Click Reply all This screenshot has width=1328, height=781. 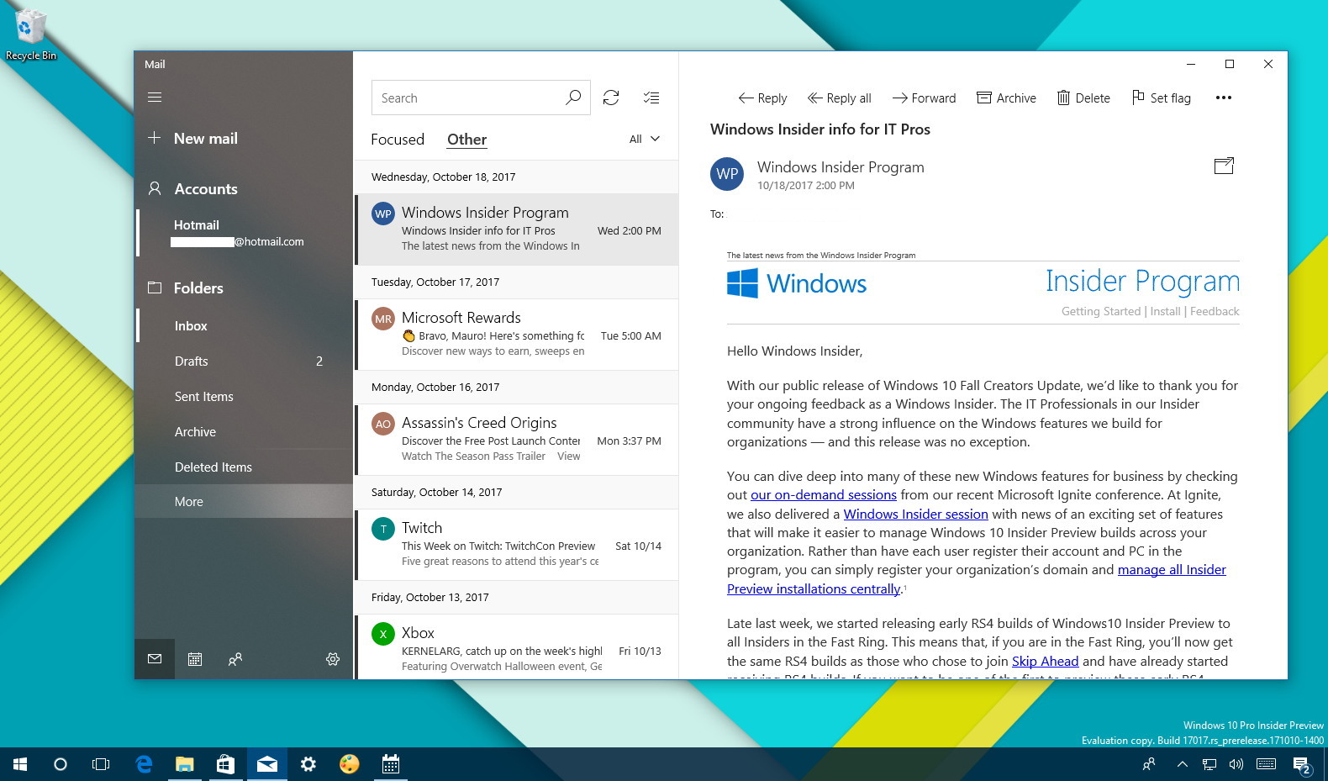point(839,98)
